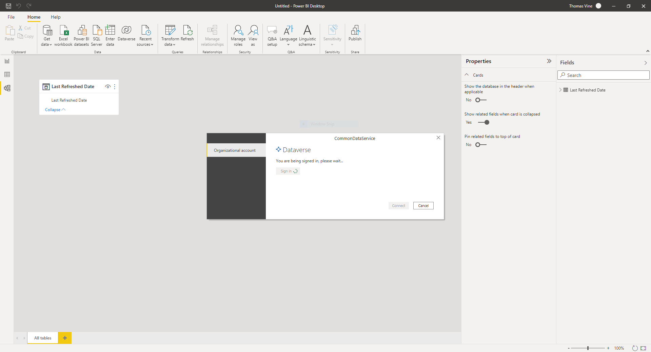Open Q&A setup
Image resolution: width=651 pixels, height=352 pixels.
click(272, 36)
